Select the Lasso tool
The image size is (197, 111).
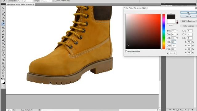(x=3, y=14)
